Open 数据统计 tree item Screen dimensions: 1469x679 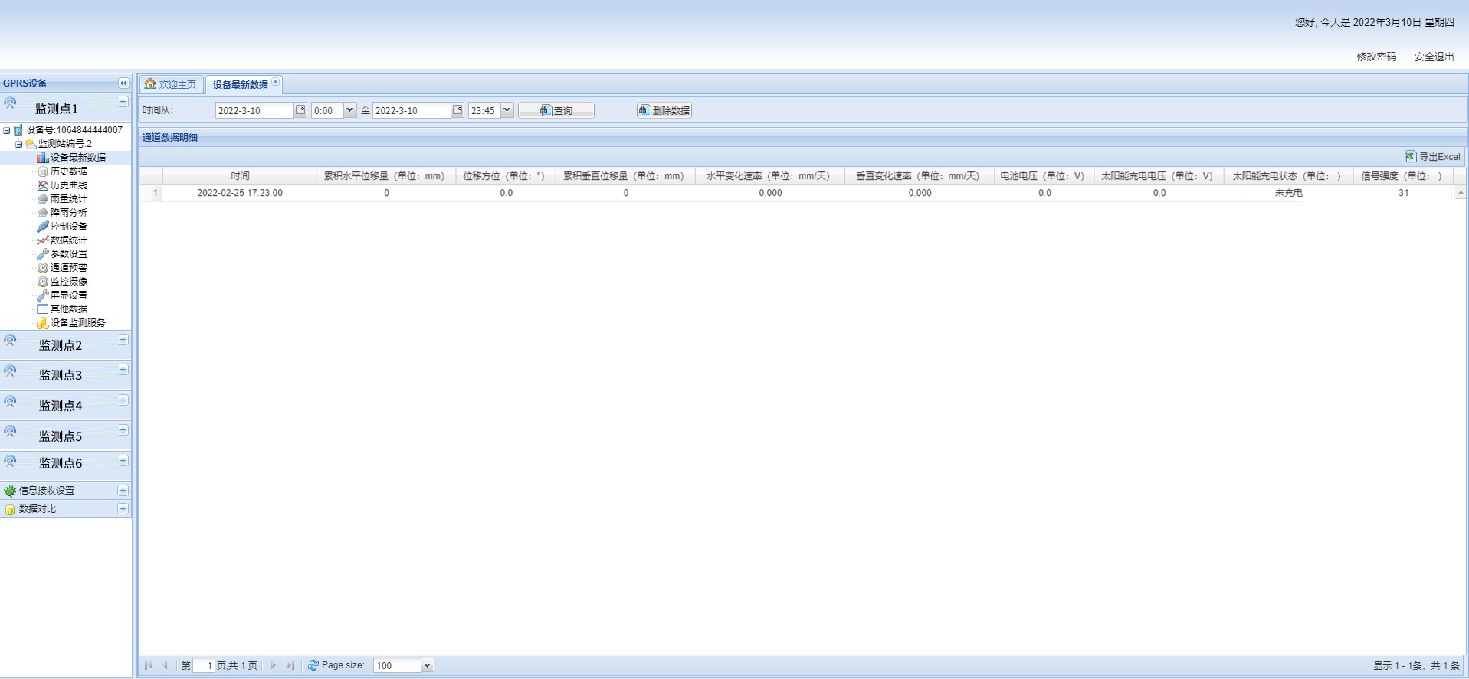point(69,240)
